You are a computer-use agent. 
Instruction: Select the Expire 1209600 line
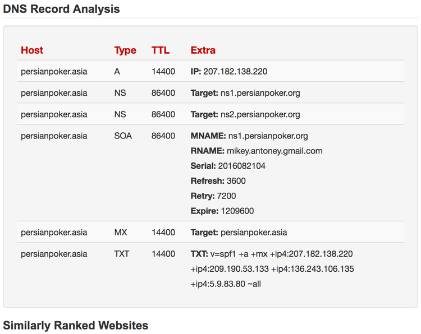point(222,211)
